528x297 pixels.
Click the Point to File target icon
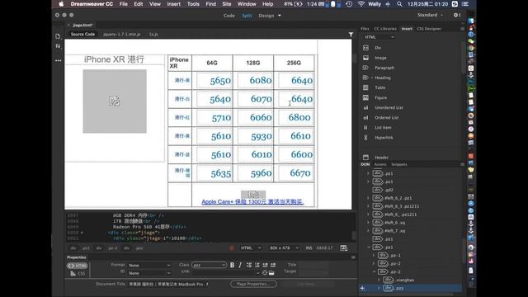pos(265,273)
